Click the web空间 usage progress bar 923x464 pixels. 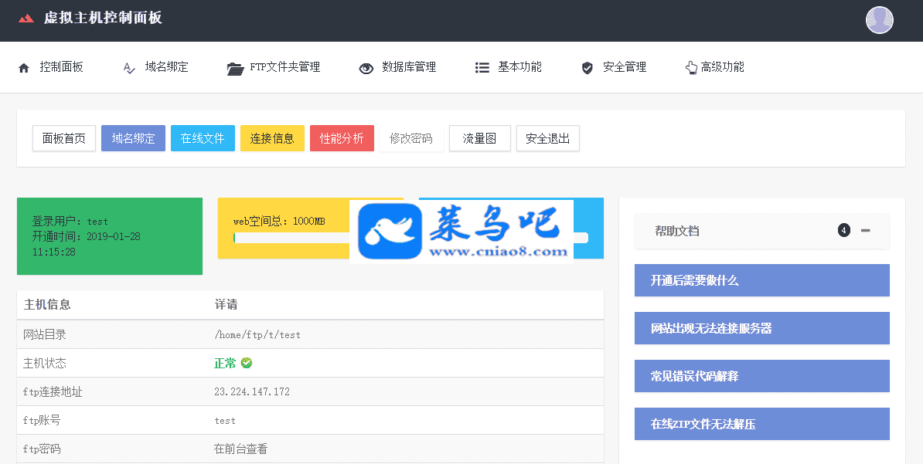[x=291, y=238]
